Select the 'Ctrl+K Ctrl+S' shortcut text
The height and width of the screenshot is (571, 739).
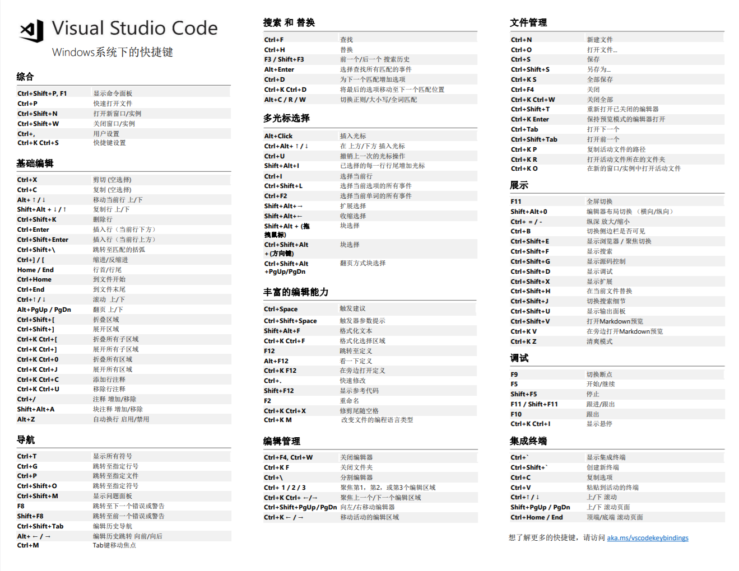(x=38, y=143)
